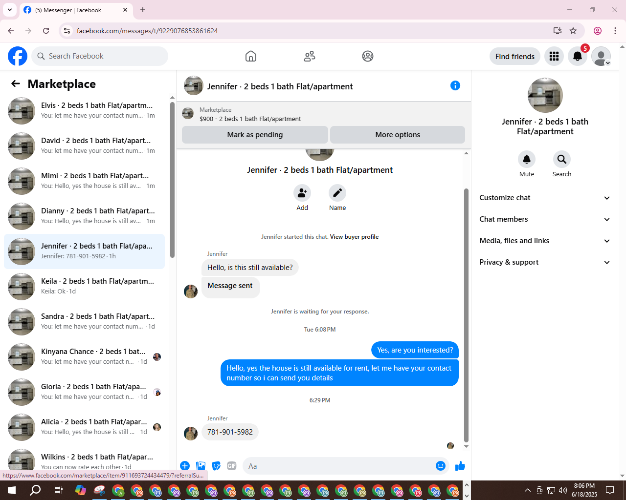This screenshot has width=626, height=500.
Task: Send a thumbs-up like
Action: tap(460, 466)
